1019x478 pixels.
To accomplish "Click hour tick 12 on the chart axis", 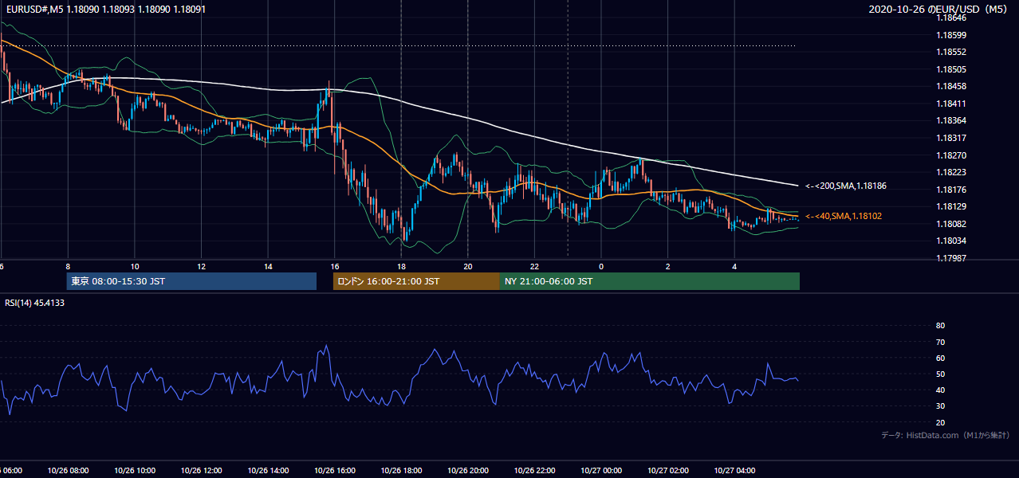I will click(201, 267).
